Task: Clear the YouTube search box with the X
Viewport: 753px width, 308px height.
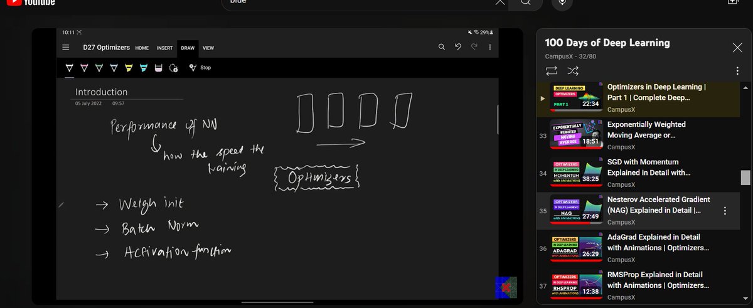Action: tap(499, 3)
